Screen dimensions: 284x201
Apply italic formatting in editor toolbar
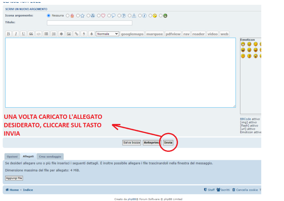coord(16,34)
